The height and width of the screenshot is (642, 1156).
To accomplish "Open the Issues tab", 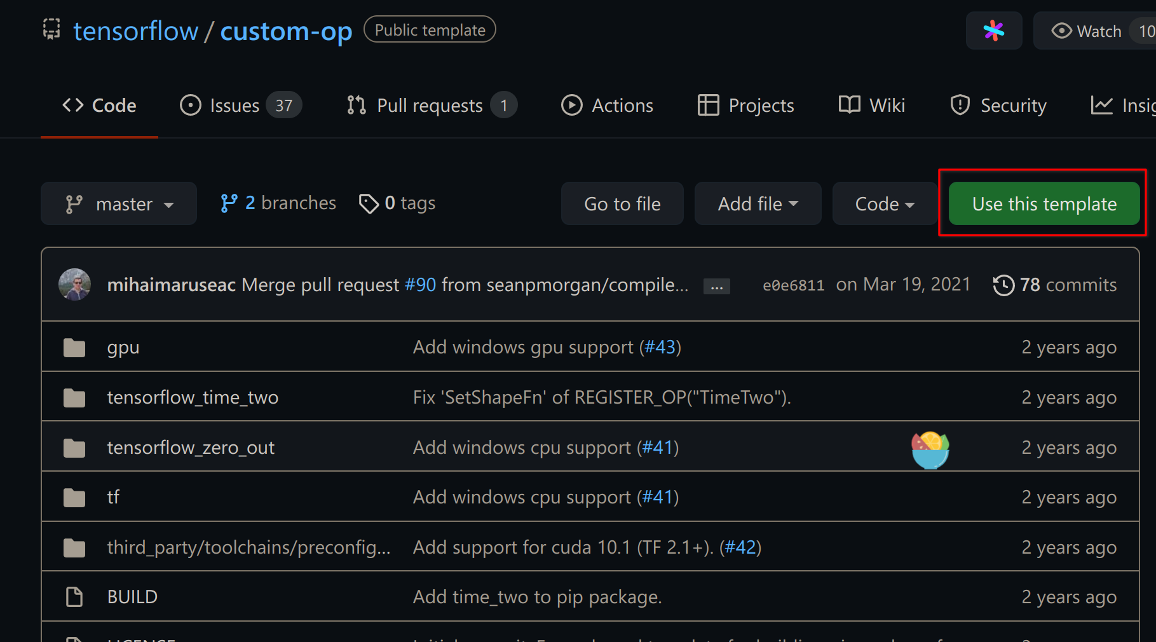I will click(241, 106).
